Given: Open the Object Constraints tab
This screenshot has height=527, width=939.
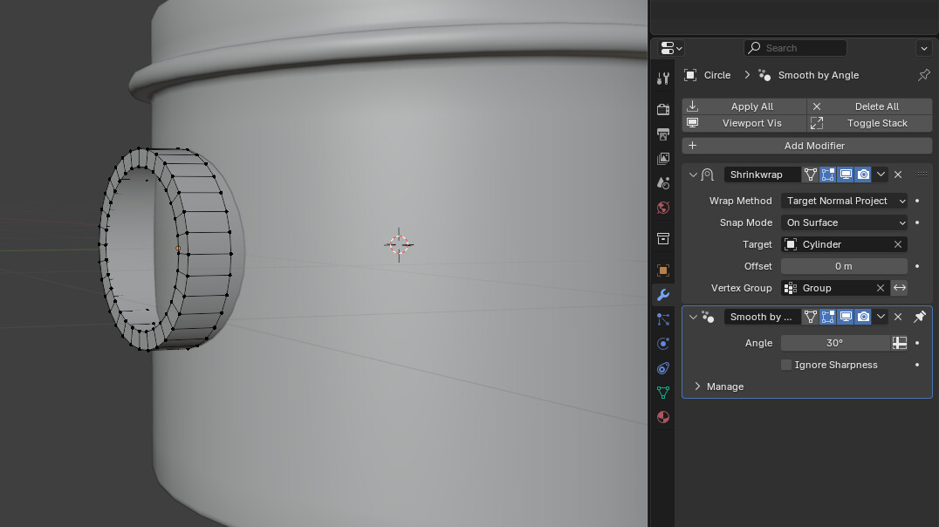Looking at the screenshot, I should coord(663,368).
